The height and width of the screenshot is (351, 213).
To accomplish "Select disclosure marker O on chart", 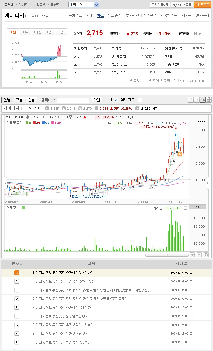I will [x=123, y=189].
